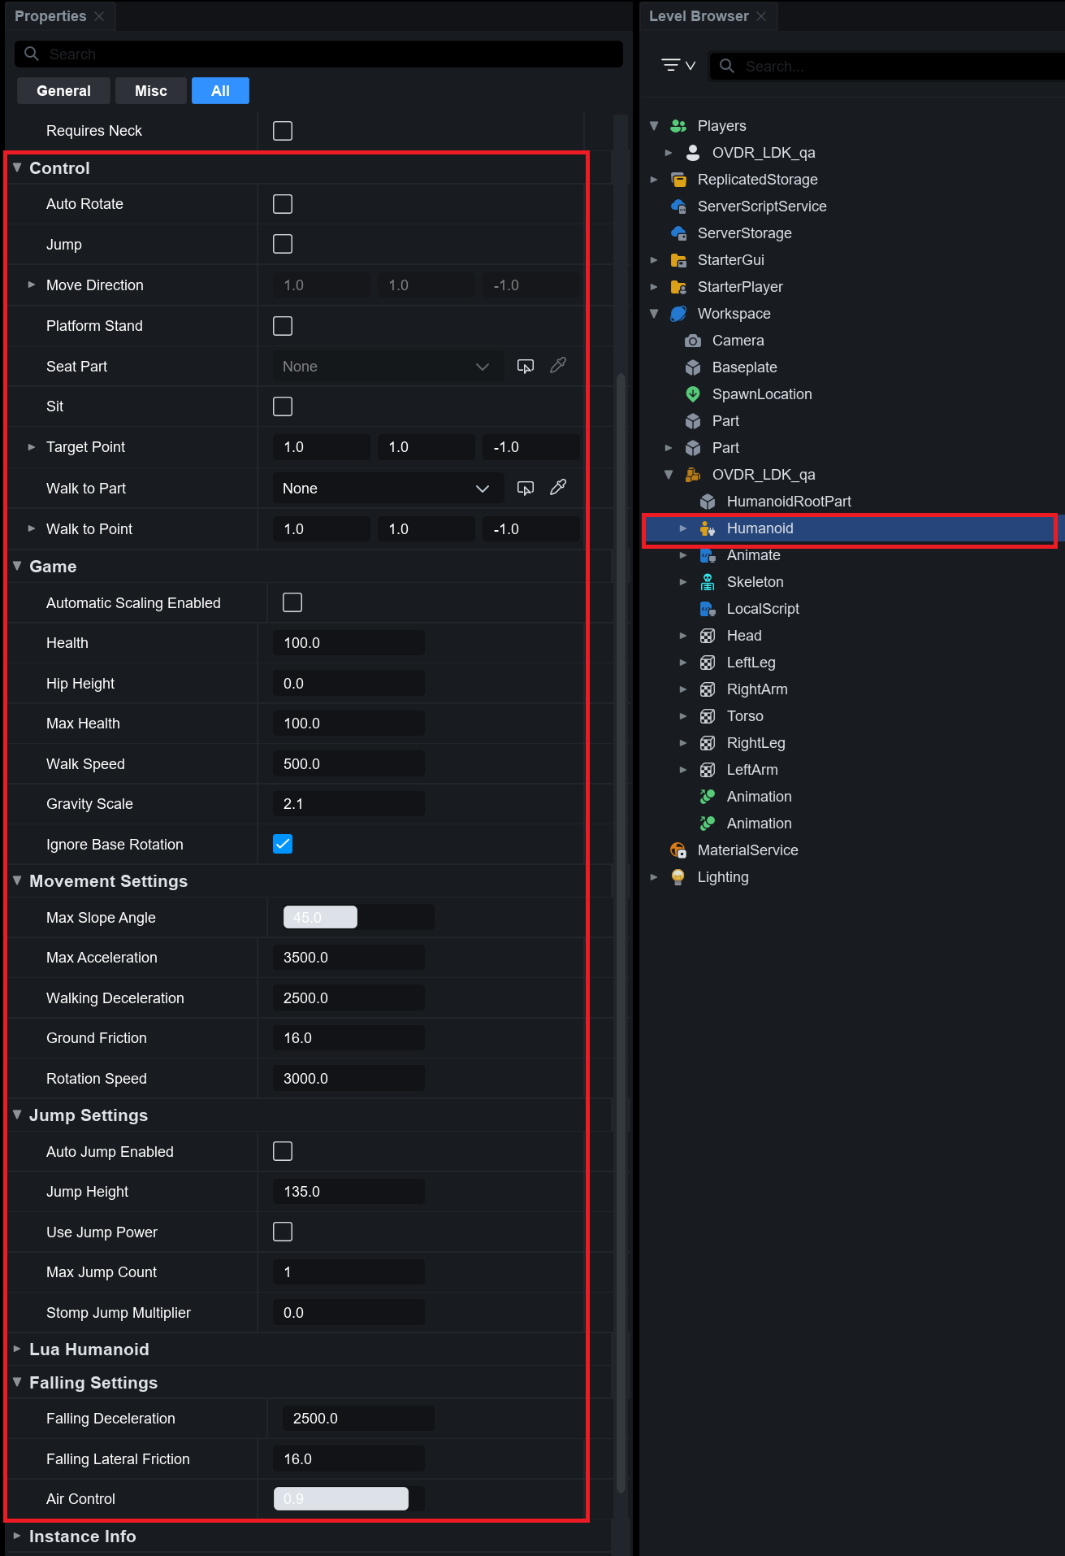Screen dimensions: 1065x1556
Task: Click the MaterialService icon
Action: coord(678,850)
